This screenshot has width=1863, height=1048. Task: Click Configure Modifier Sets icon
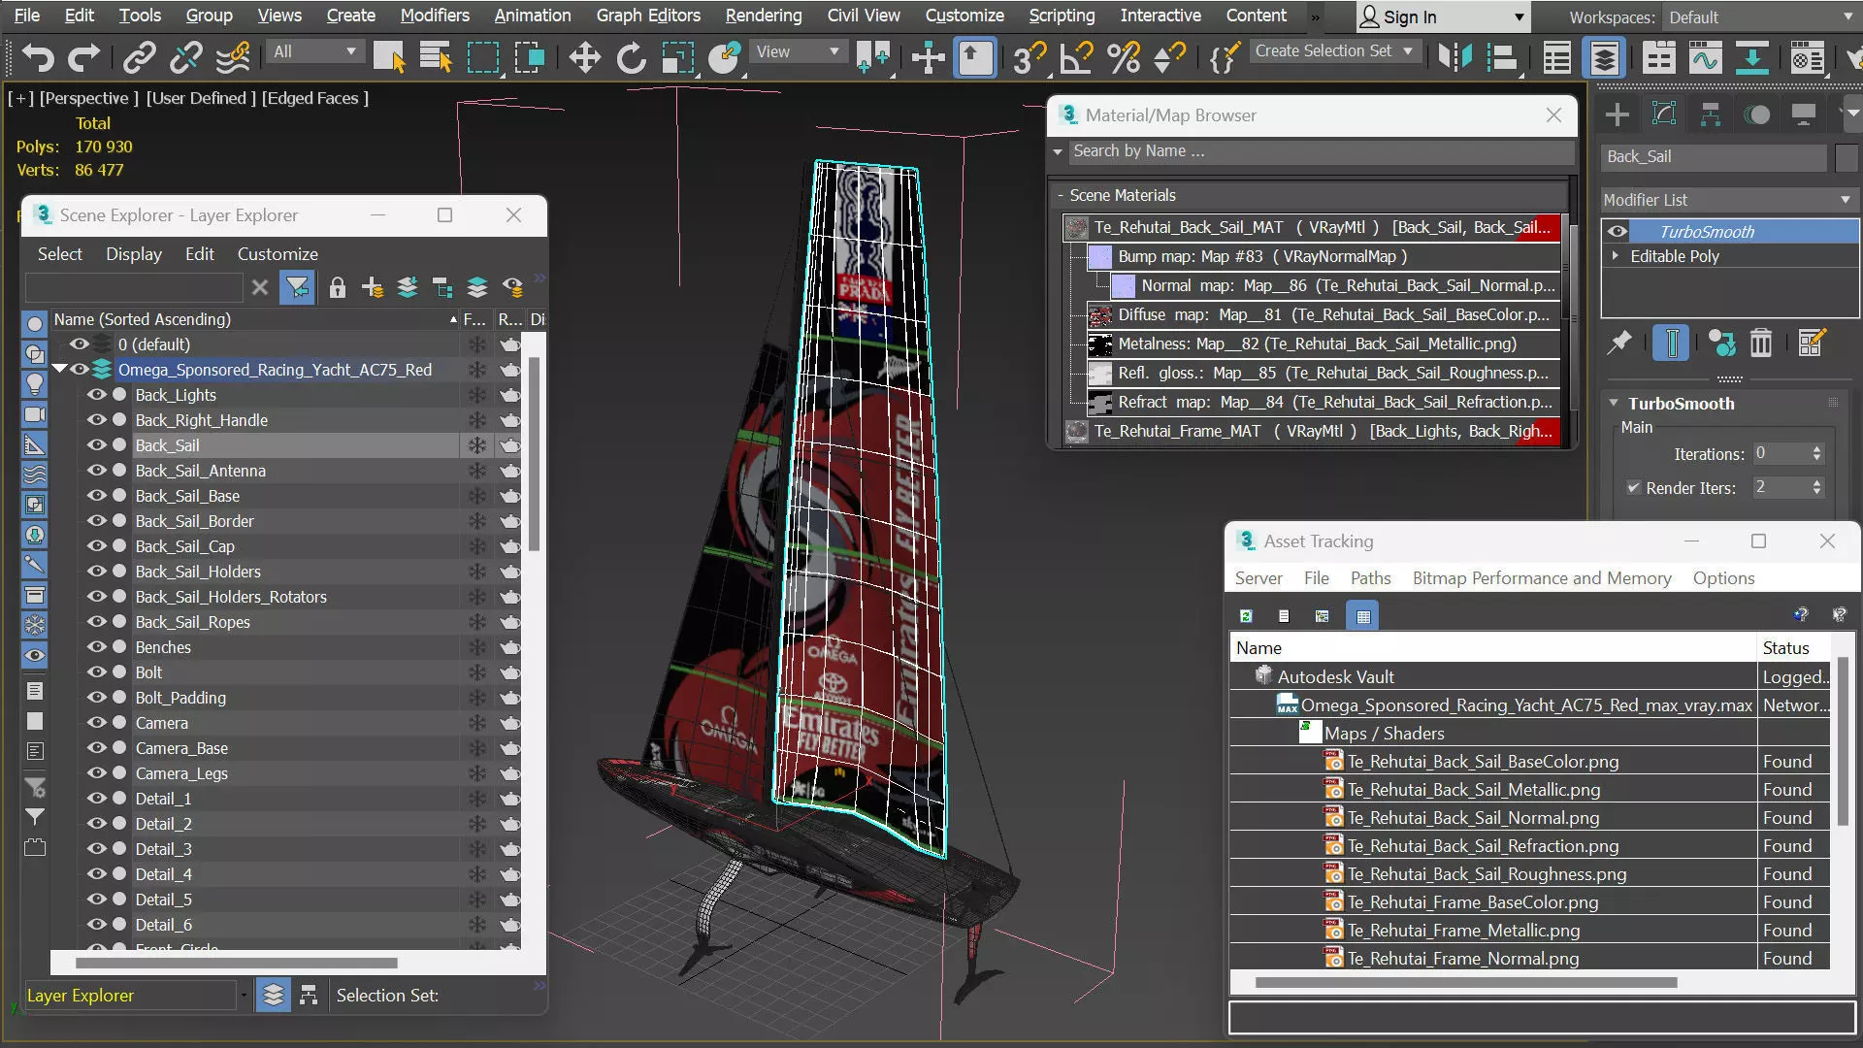click(1811, 343)
